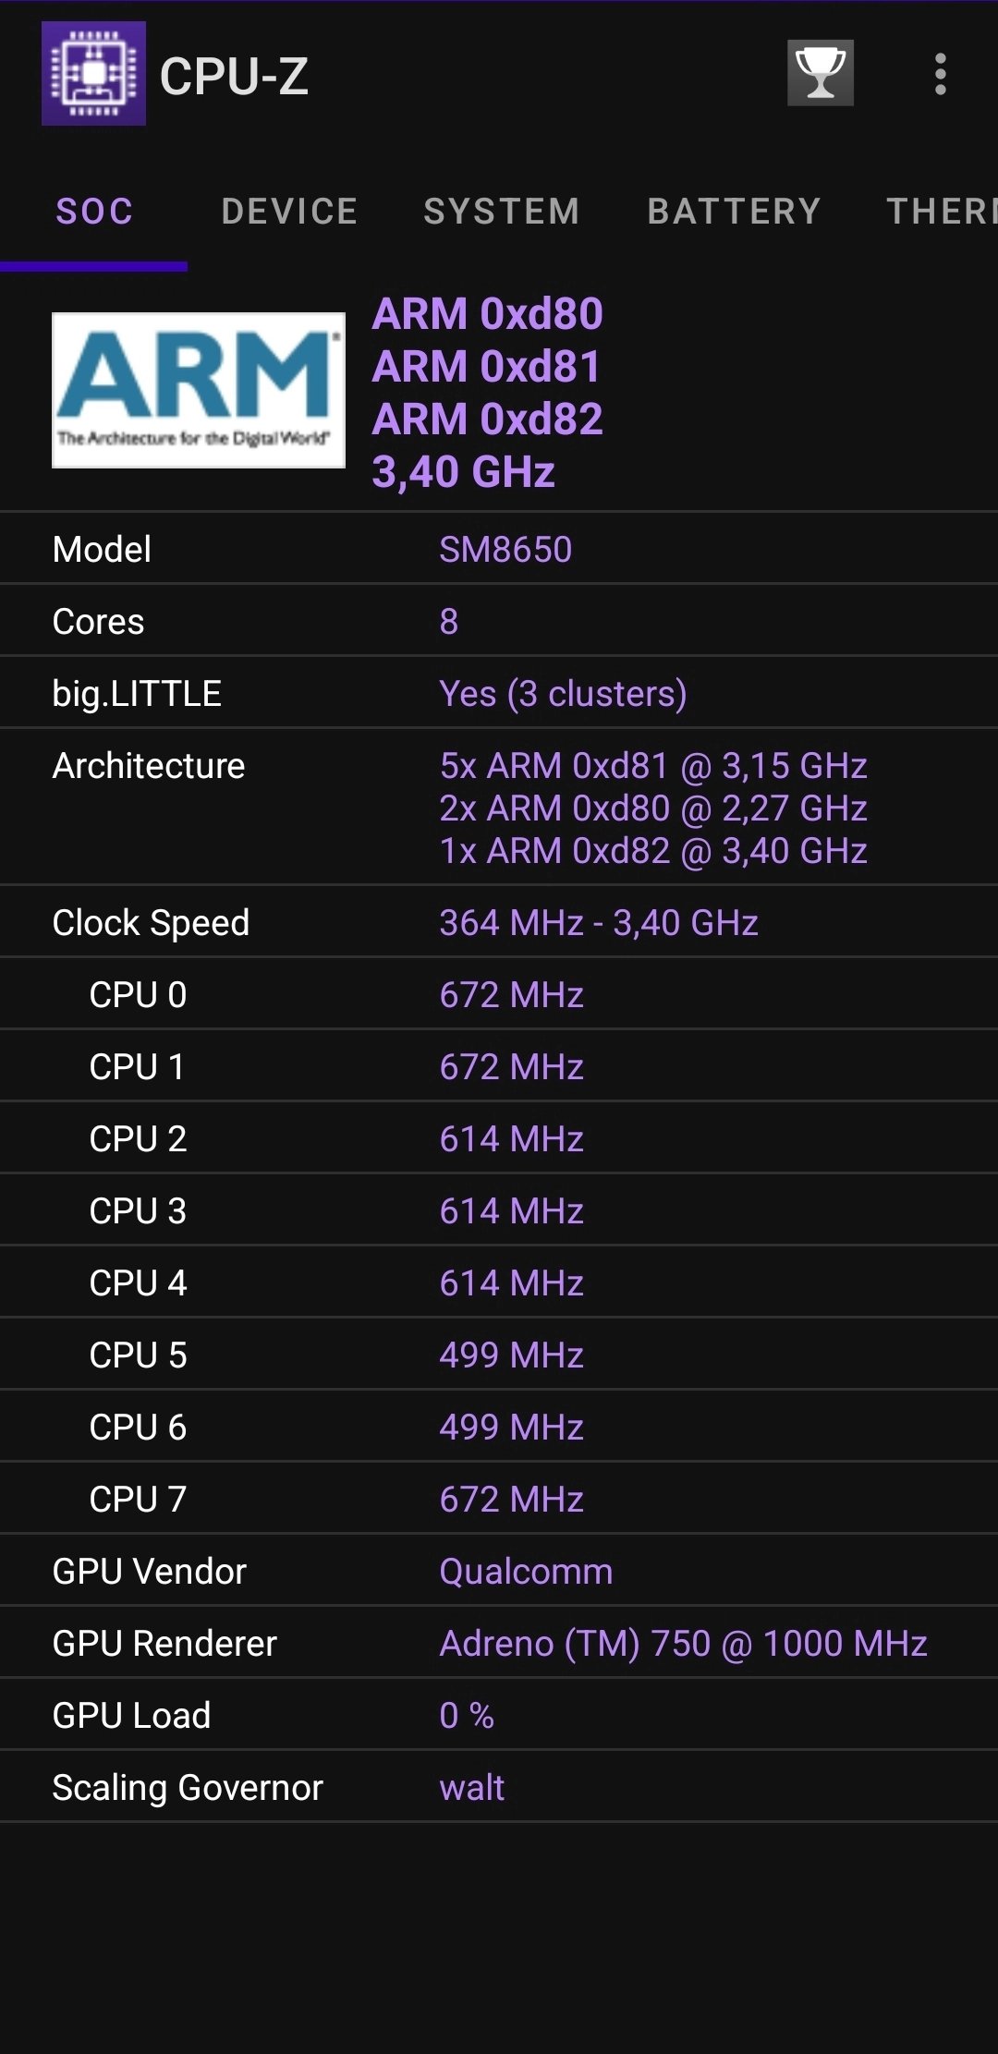Switch to the DEVICE tab
Viewport: 998px width, 2054px height.
pyautogui.click(x=289, y=211)
